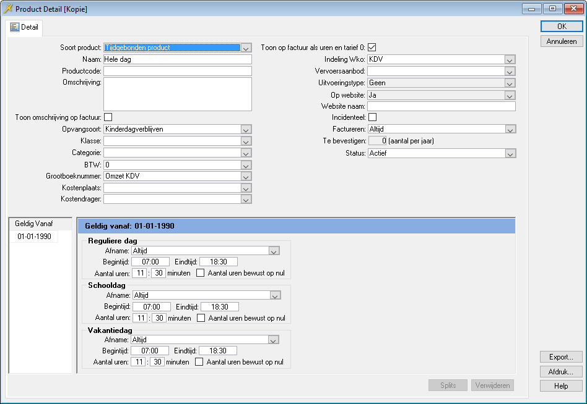This screenshot has height=404, width=587.
Task: Open the Grootboeknummer dropdown list
Action: coord(246,177)
